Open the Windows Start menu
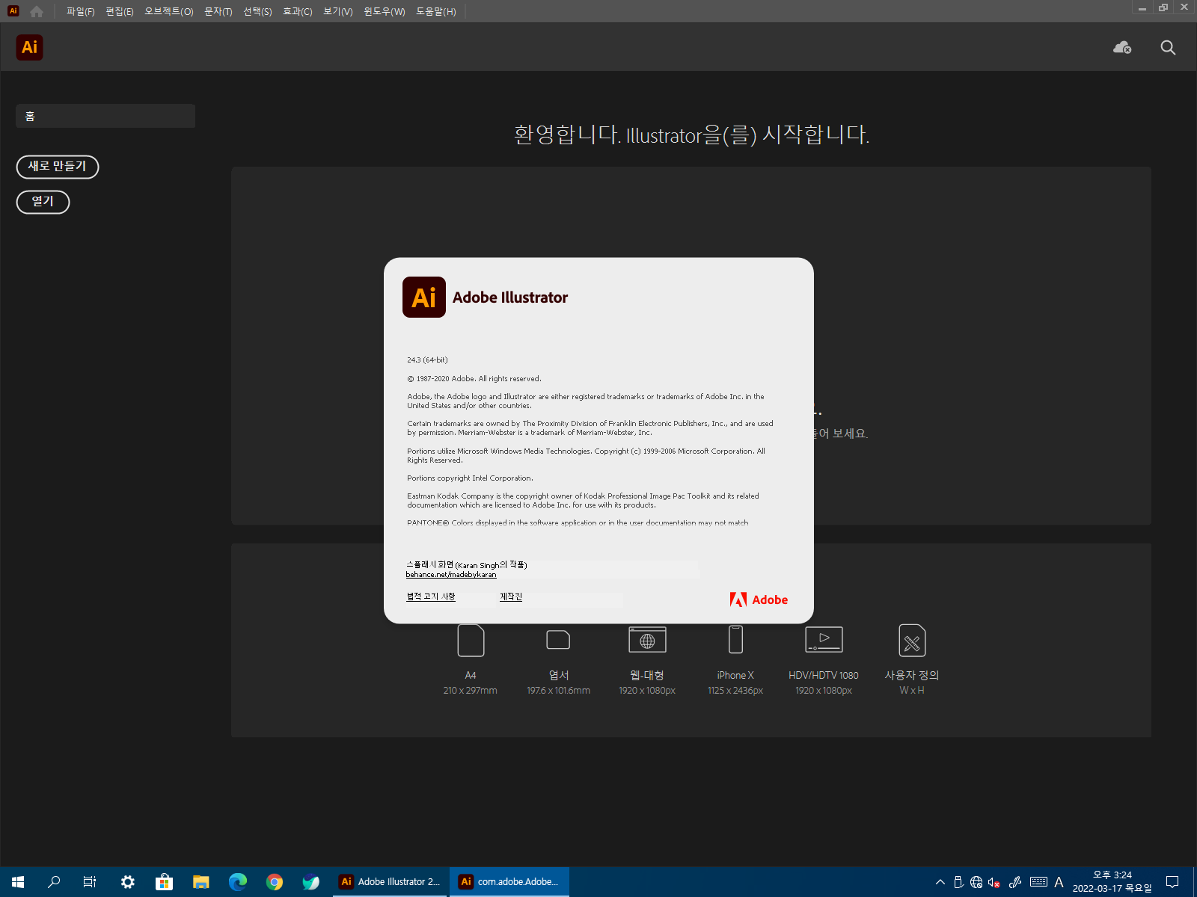Image resolution: width=1197 pixels, height=897 pixels. point(18,882)
